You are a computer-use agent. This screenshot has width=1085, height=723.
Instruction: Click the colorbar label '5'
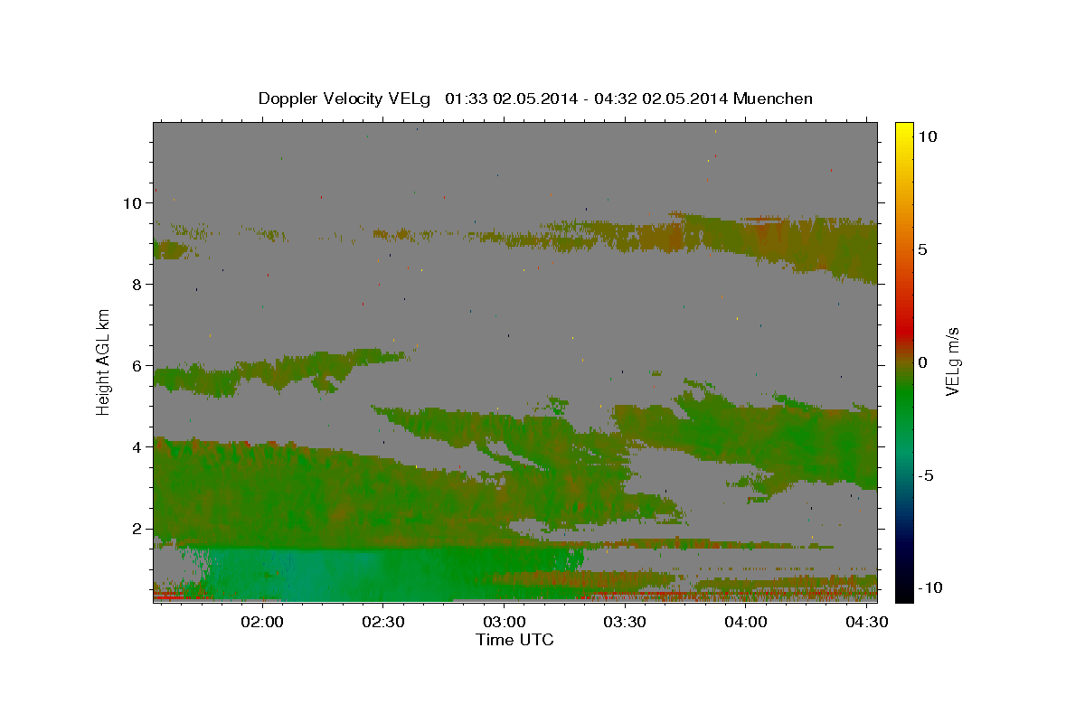tap(922, 249)
